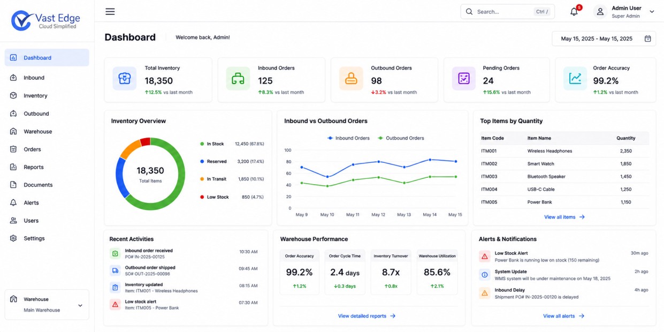Click the View all items link

pyautogui.click(x=564, y=217)
